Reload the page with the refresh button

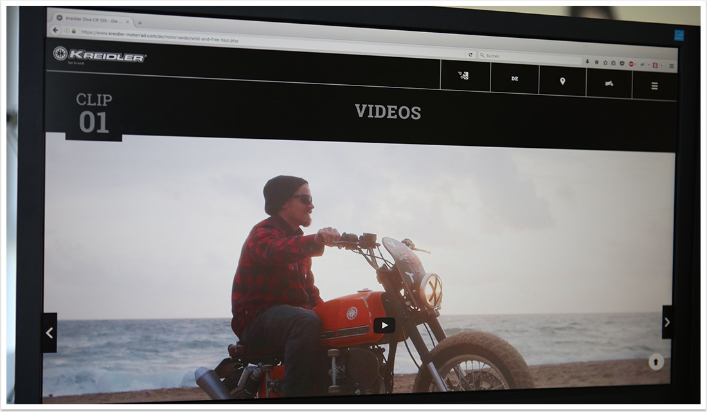coord(470,55)
